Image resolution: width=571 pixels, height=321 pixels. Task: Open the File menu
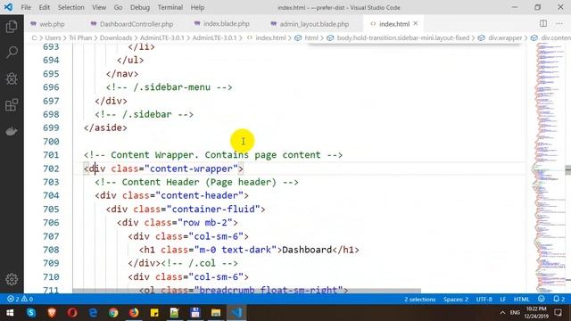26,7
